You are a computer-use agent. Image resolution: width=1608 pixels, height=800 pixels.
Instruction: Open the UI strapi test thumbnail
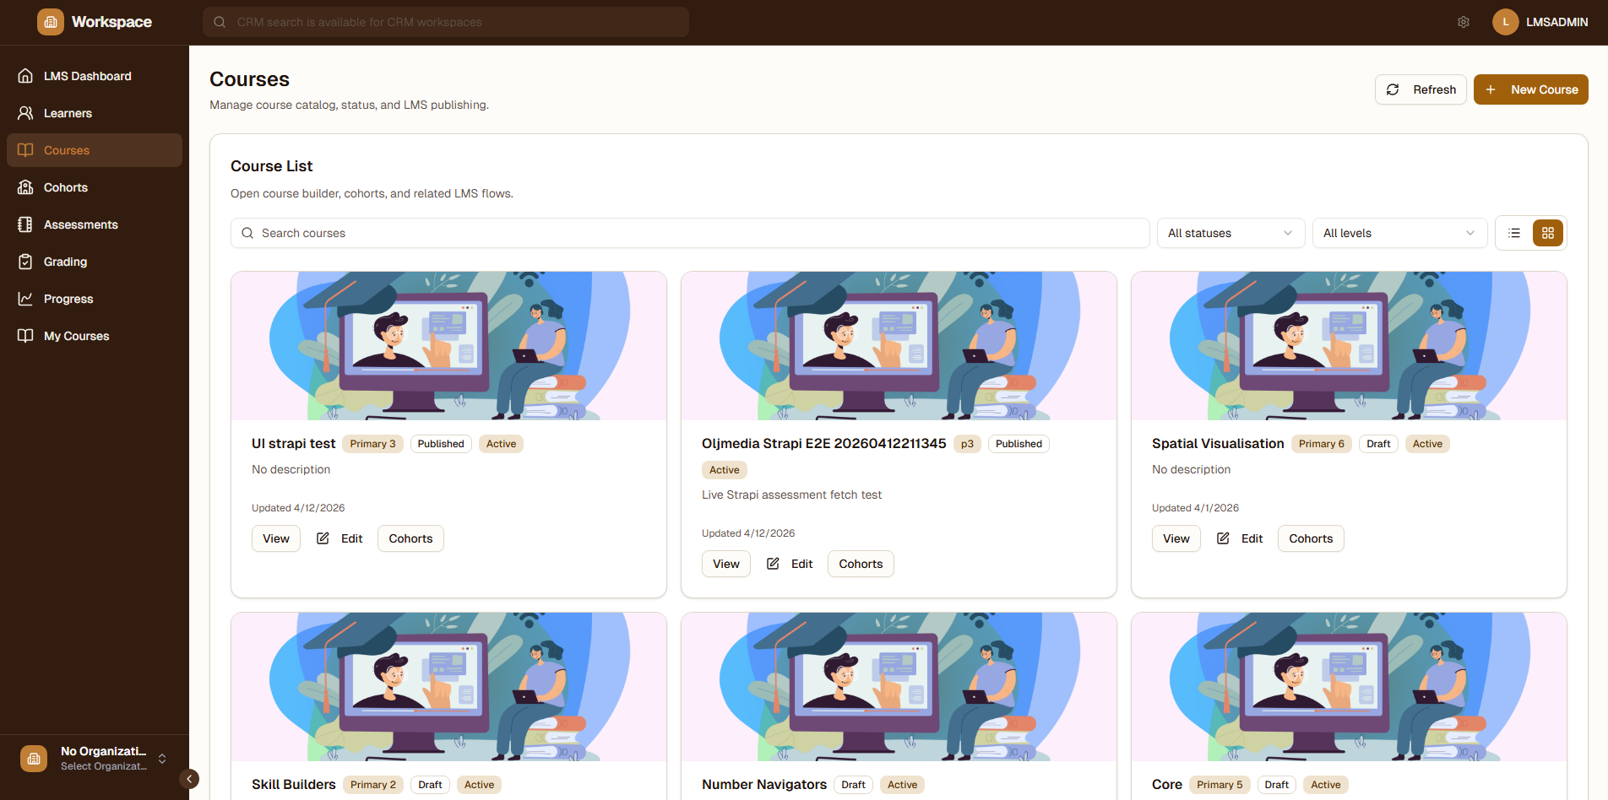tap(448, 346)
